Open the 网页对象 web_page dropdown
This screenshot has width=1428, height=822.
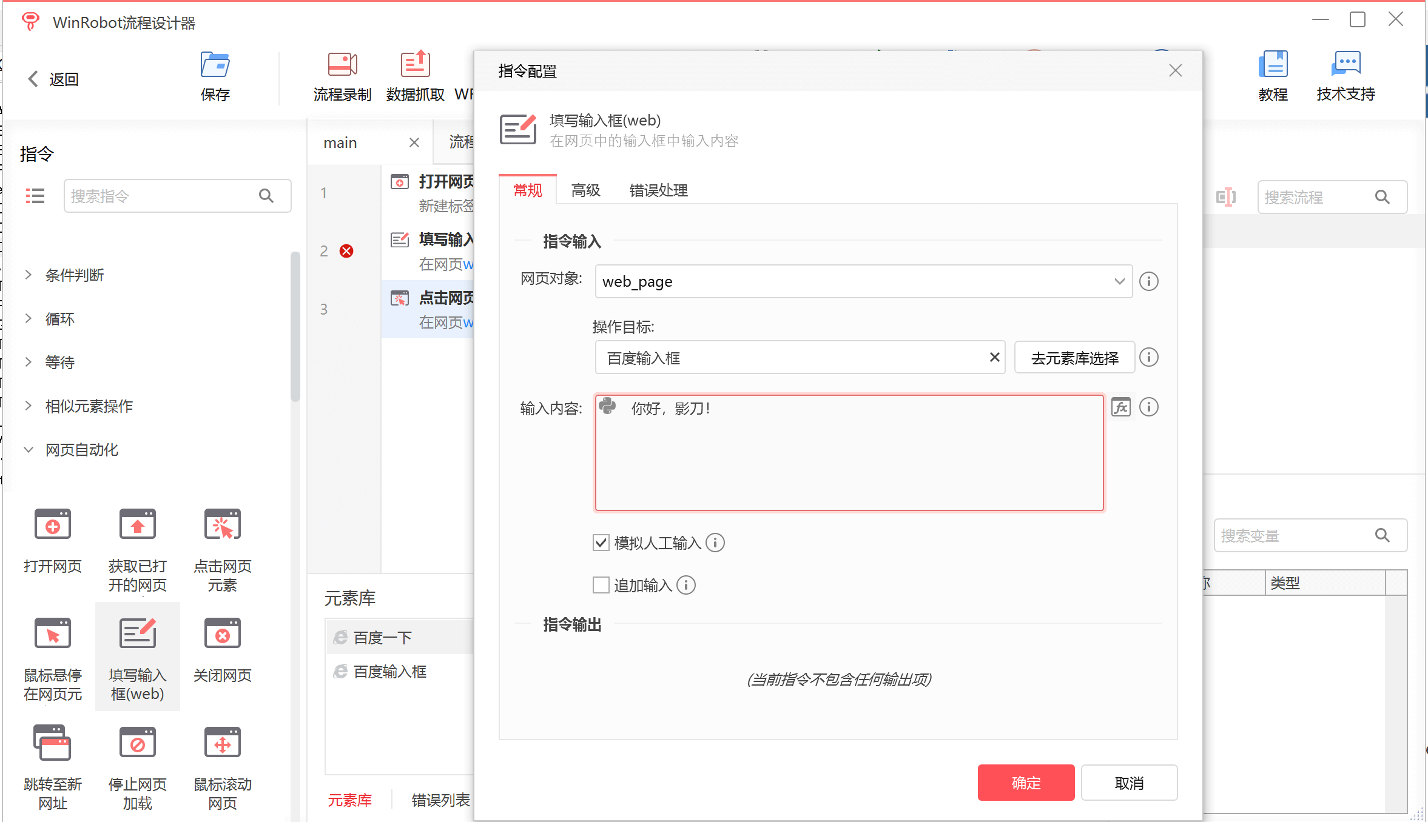pos(1119,281)
